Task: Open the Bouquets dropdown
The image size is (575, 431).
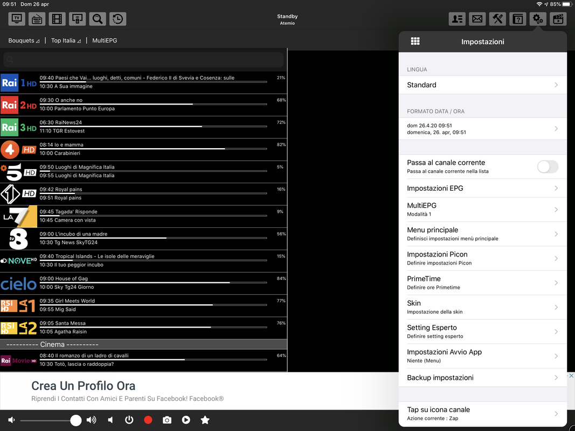Action: click(x=24, y=40)
